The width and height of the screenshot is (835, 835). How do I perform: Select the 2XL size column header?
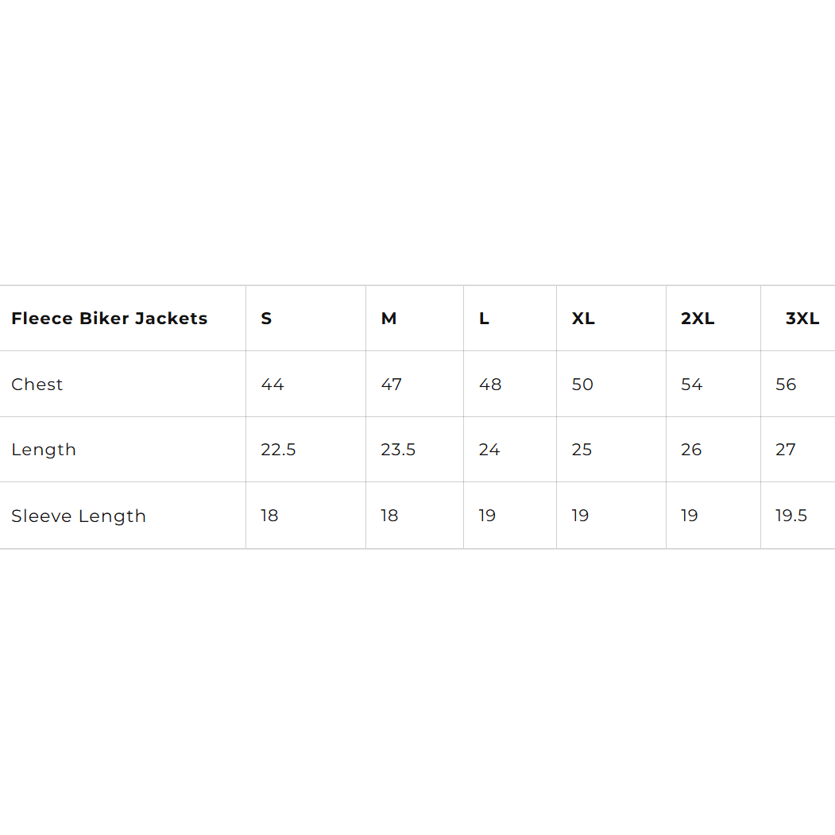click(698, 319)
